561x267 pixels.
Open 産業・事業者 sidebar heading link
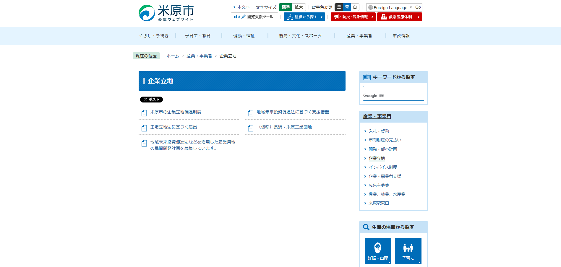pyautogui.click(x=377, y=116)
